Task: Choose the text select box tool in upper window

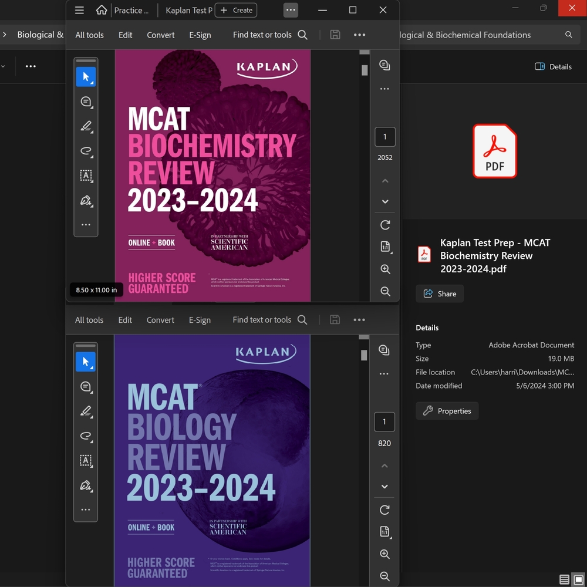Action: click(x=86, y=176)
